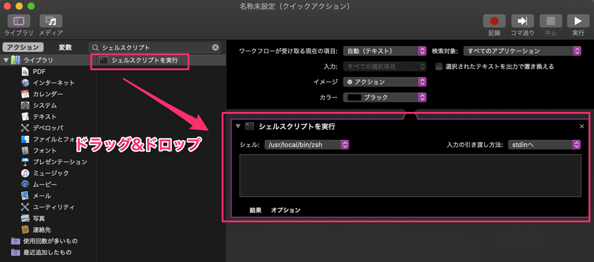Click the Stop (中止) toolbar button

click(551, 21)
